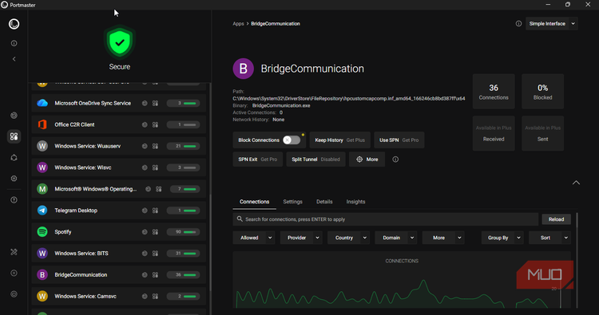
Task: Switch to the Connections tab
Action: [x=255, y=202]
